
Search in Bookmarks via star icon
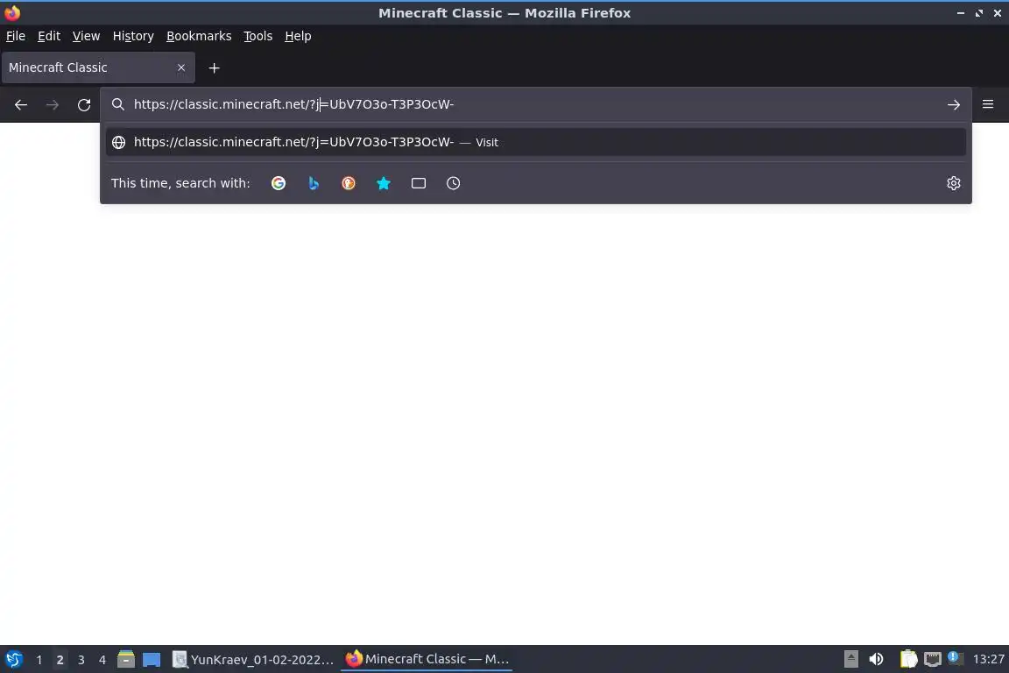pos(384,183)
